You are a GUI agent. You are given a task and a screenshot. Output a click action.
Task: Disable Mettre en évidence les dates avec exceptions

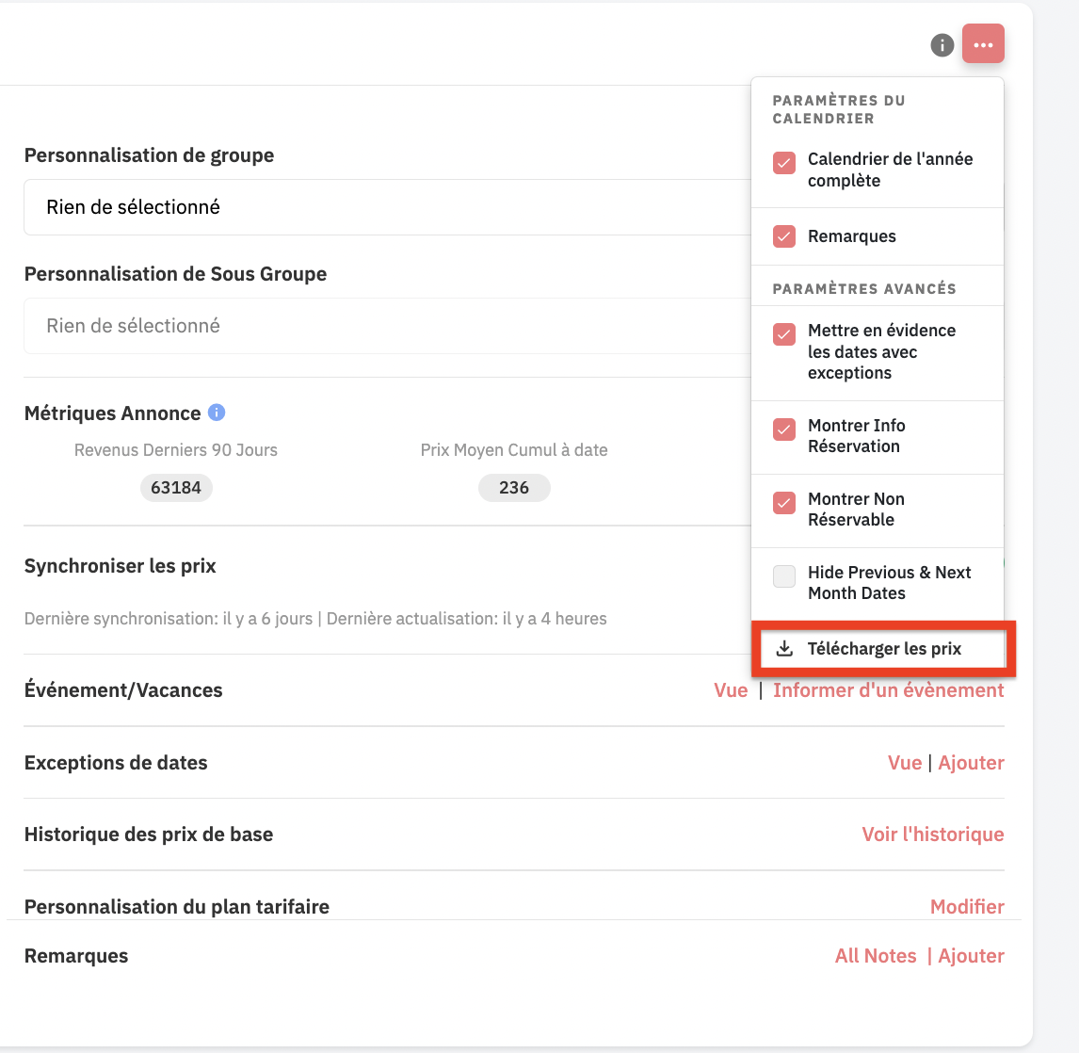tap(783, 334)
